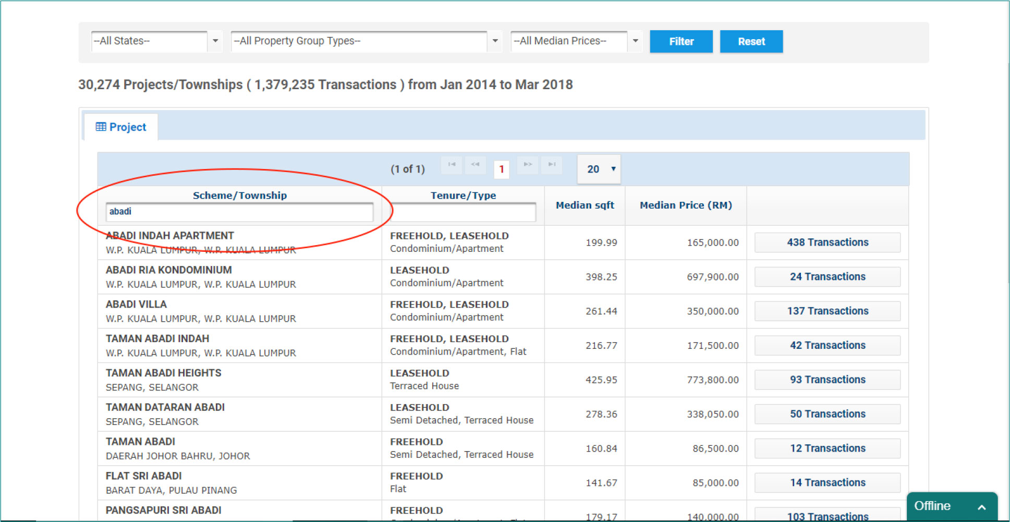Click the Tenure/Type filter input field
The width and height of the screenshot is (1010, 522).
(x=463, y=212)
